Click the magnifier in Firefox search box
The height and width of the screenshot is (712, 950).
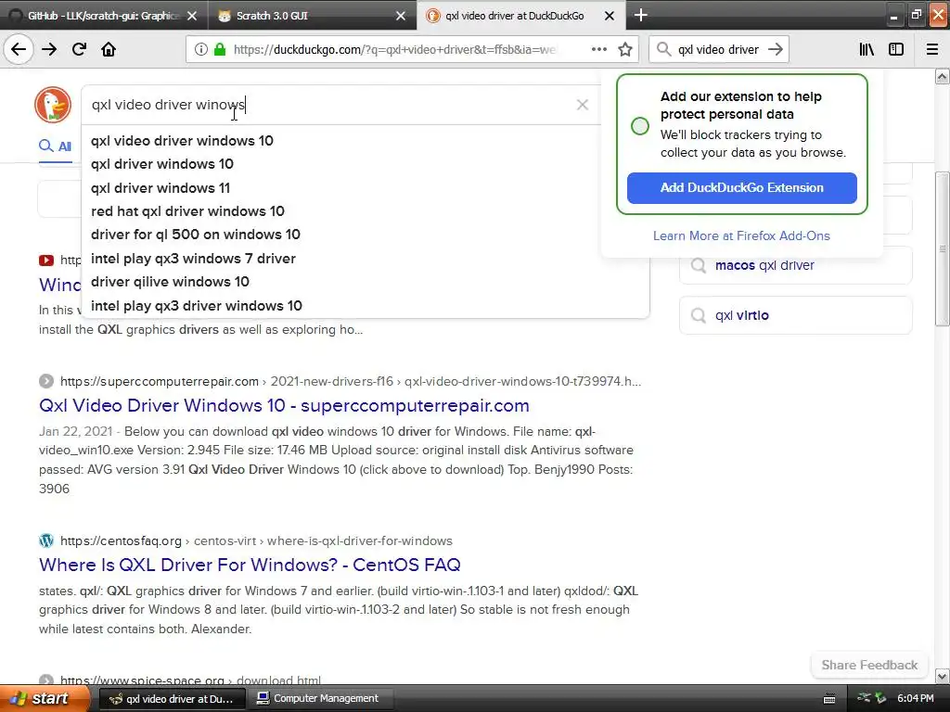(664, 50)
